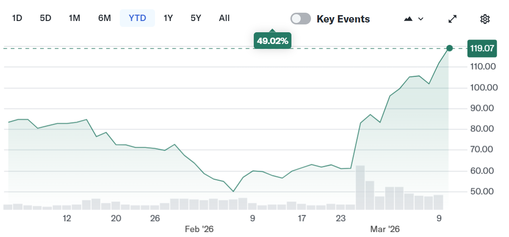Click the 49.02% change badge
This screenshot has width=509, height=237.
coord(272,41)
